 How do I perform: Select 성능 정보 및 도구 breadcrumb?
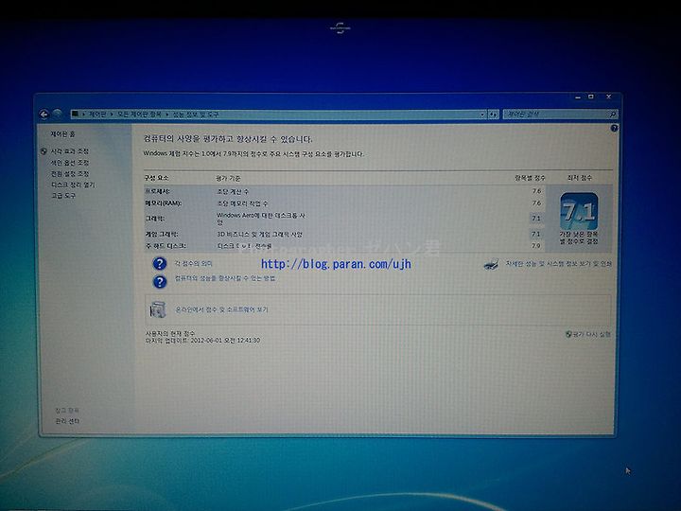[196, 114]
